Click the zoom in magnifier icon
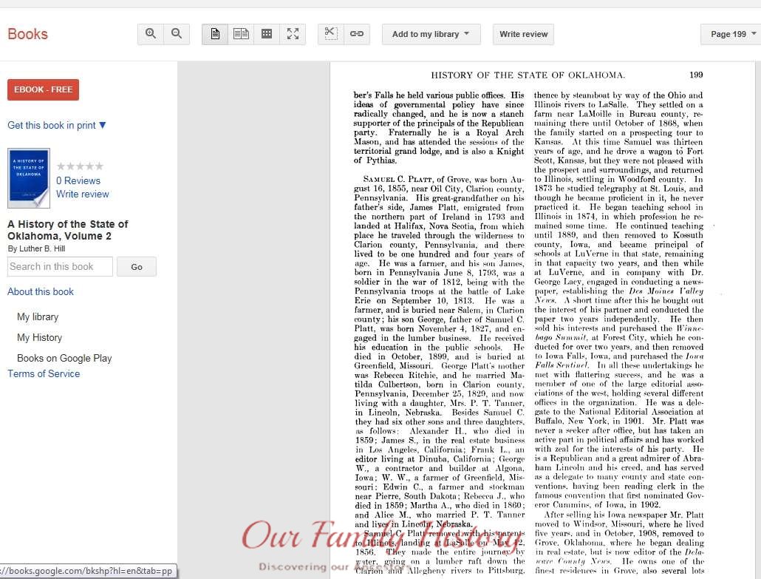The width and height of the screenshot is (761, 579). click(151, 34)
